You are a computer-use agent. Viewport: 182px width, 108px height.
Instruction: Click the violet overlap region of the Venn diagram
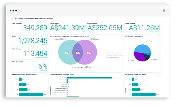point(78,52)
